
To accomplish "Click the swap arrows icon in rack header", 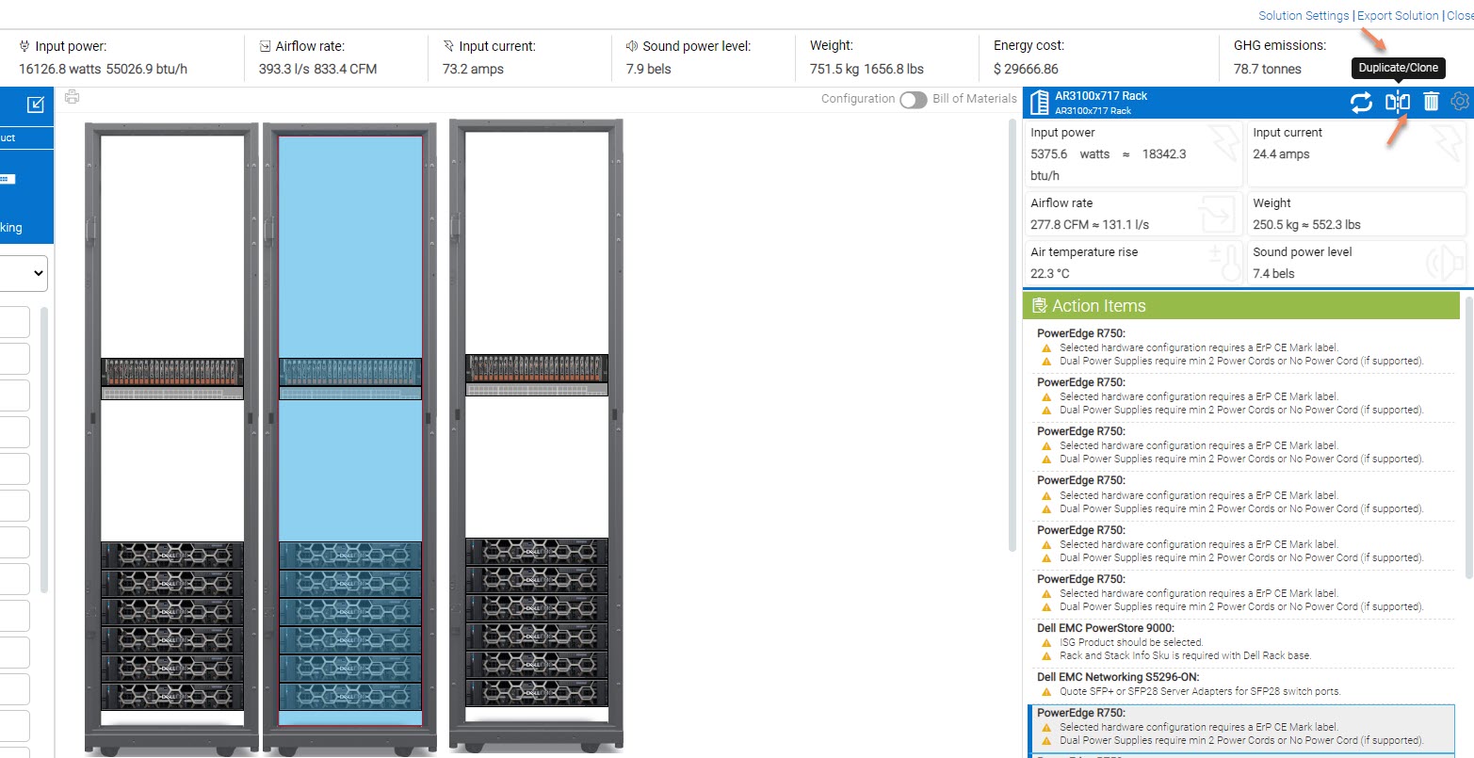I will point(1361,102).
